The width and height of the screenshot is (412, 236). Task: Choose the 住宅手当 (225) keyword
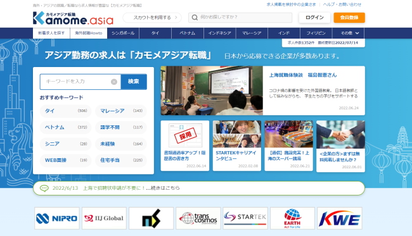121,160
